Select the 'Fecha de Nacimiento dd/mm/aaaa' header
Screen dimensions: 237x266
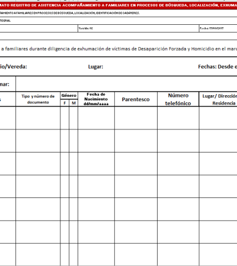tap(96, 99)
